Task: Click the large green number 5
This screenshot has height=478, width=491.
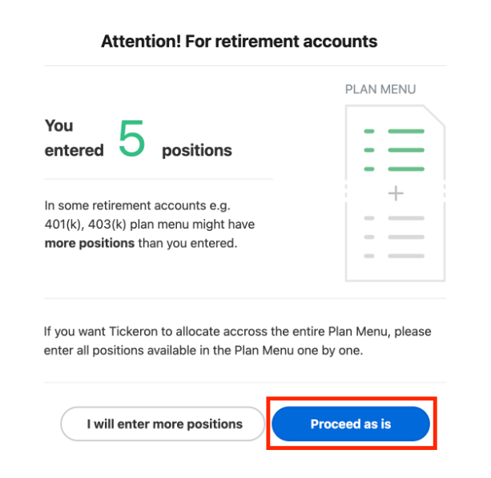Action: click(131, 138)
